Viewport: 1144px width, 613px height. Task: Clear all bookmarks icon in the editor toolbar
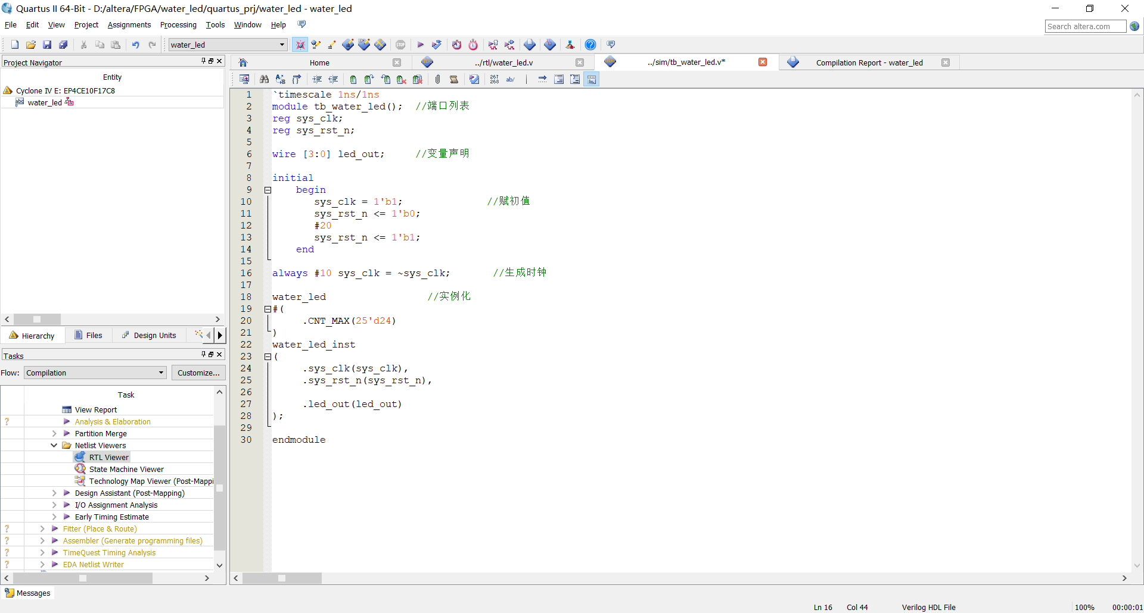418,79
